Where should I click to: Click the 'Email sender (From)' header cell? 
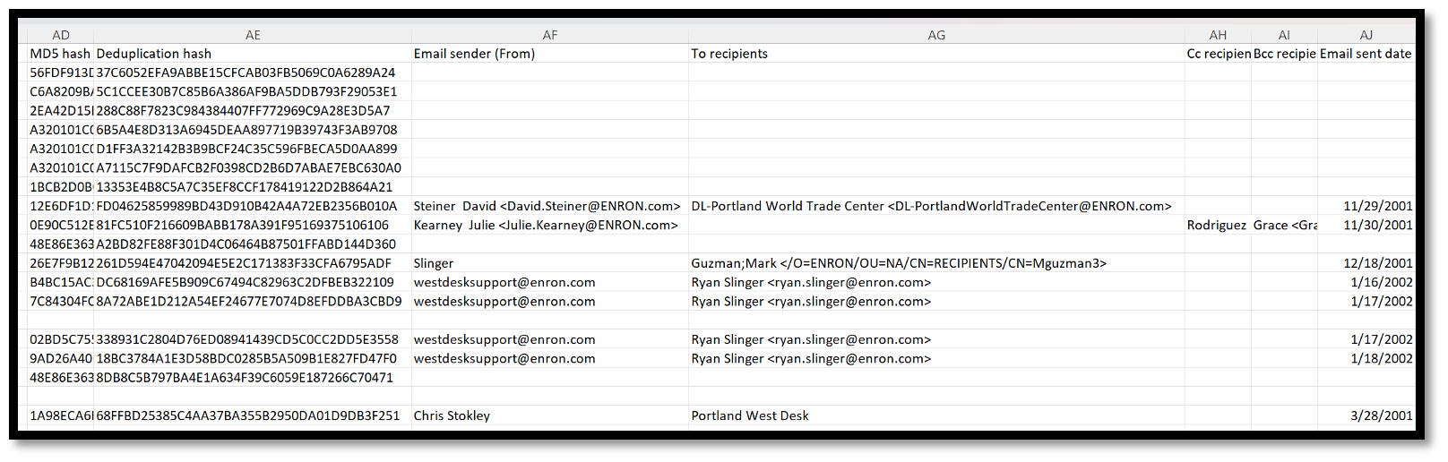(550, 54)
